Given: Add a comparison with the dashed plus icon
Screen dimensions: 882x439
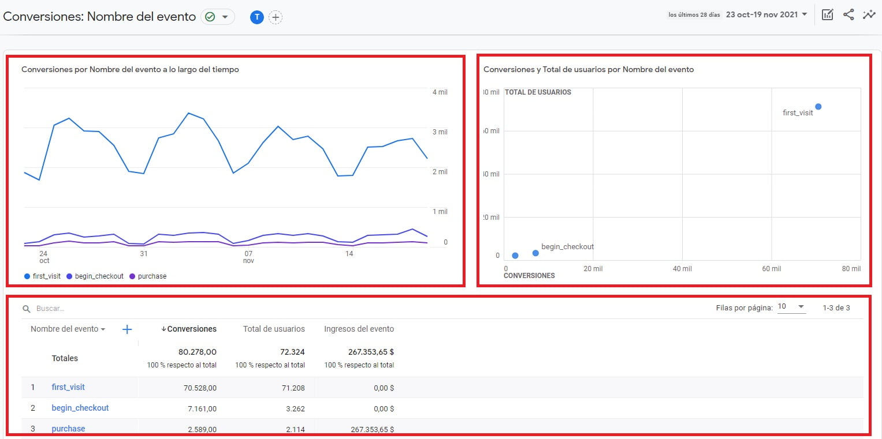Looking at the screenshot, I should (276, 17).
